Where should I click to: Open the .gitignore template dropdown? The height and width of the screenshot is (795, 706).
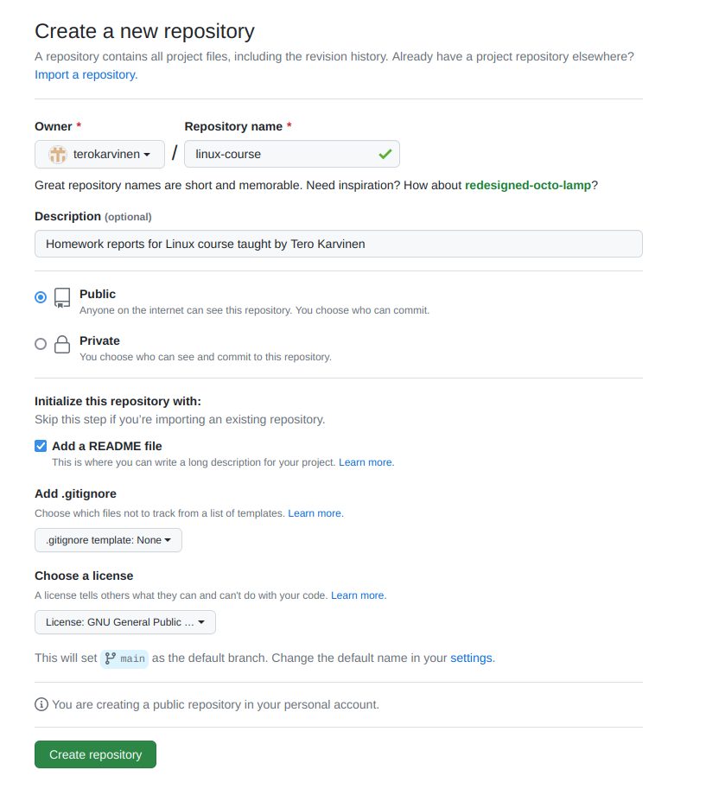coord(108,540)
